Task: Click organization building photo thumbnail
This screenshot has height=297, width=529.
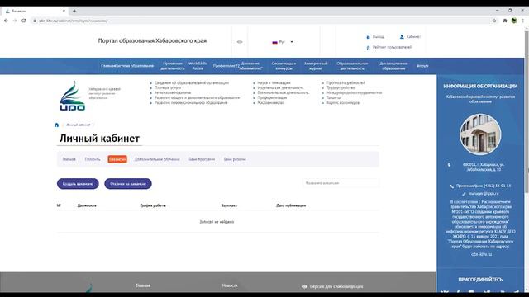Action: pyautogui.click(x=480, y=134)
